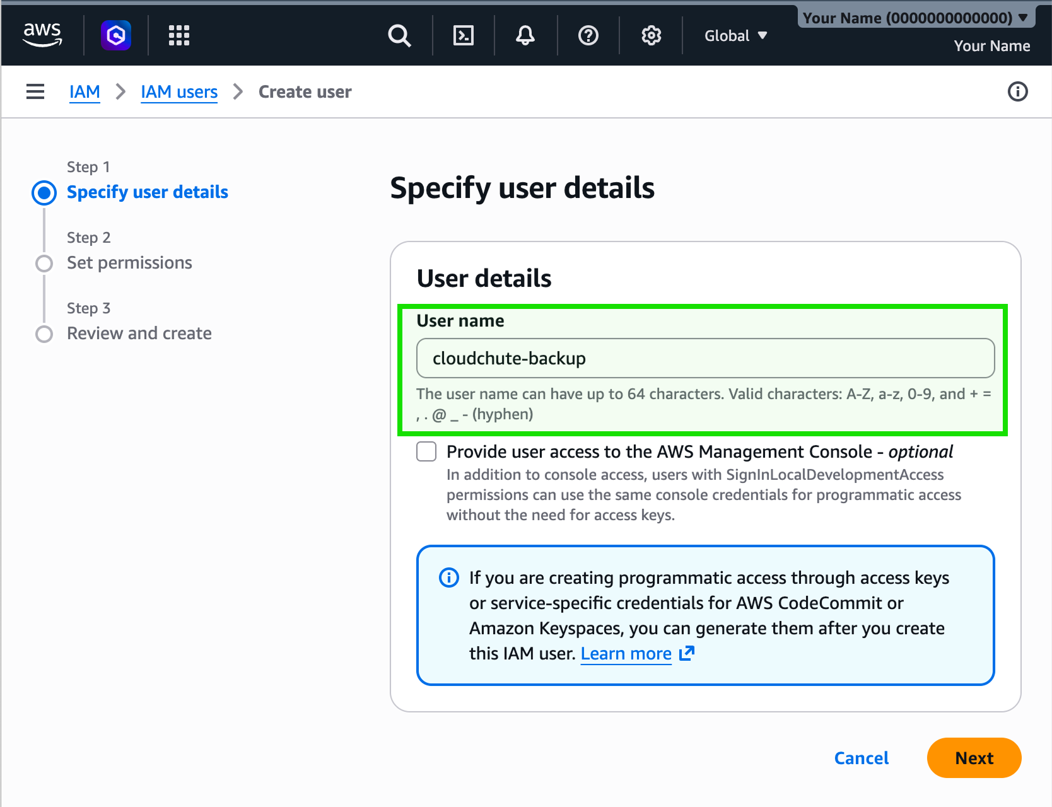Select the Specify user details step

click(x=148, y=192)
